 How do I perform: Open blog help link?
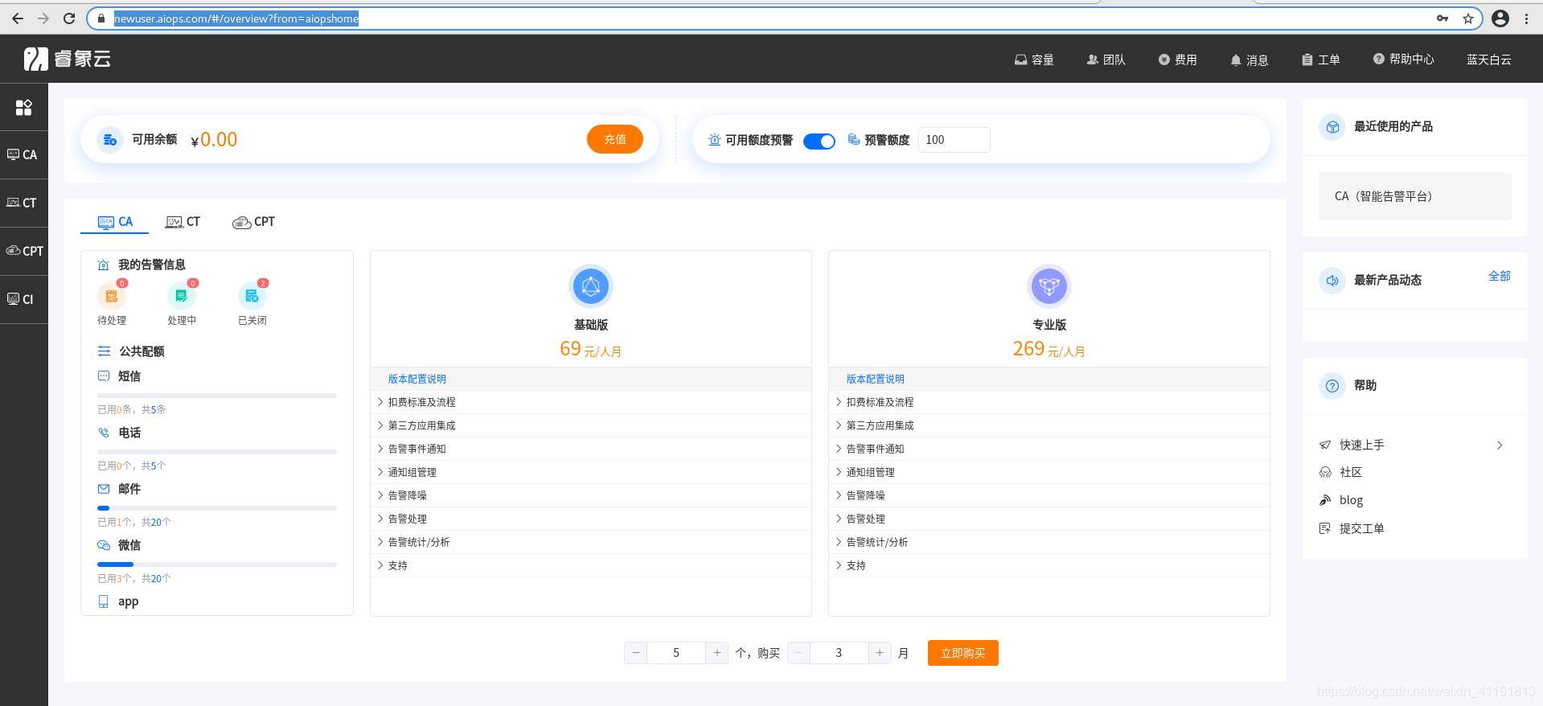tap(1341, 500)
